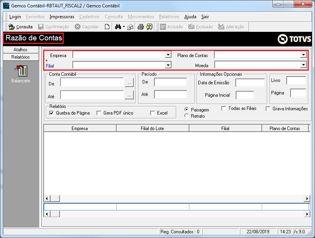This screenshot has height=238, width=315.
Task: Click the Conta Contábil Até input field
Action: coord(92,95)
